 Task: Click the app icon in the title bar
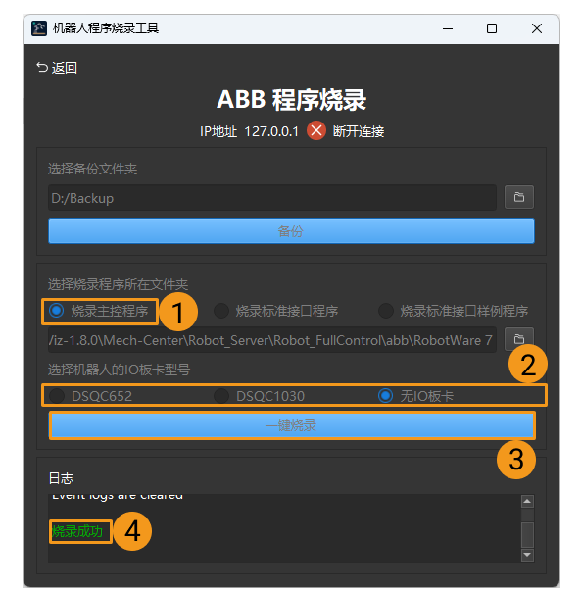coord(39,28)
